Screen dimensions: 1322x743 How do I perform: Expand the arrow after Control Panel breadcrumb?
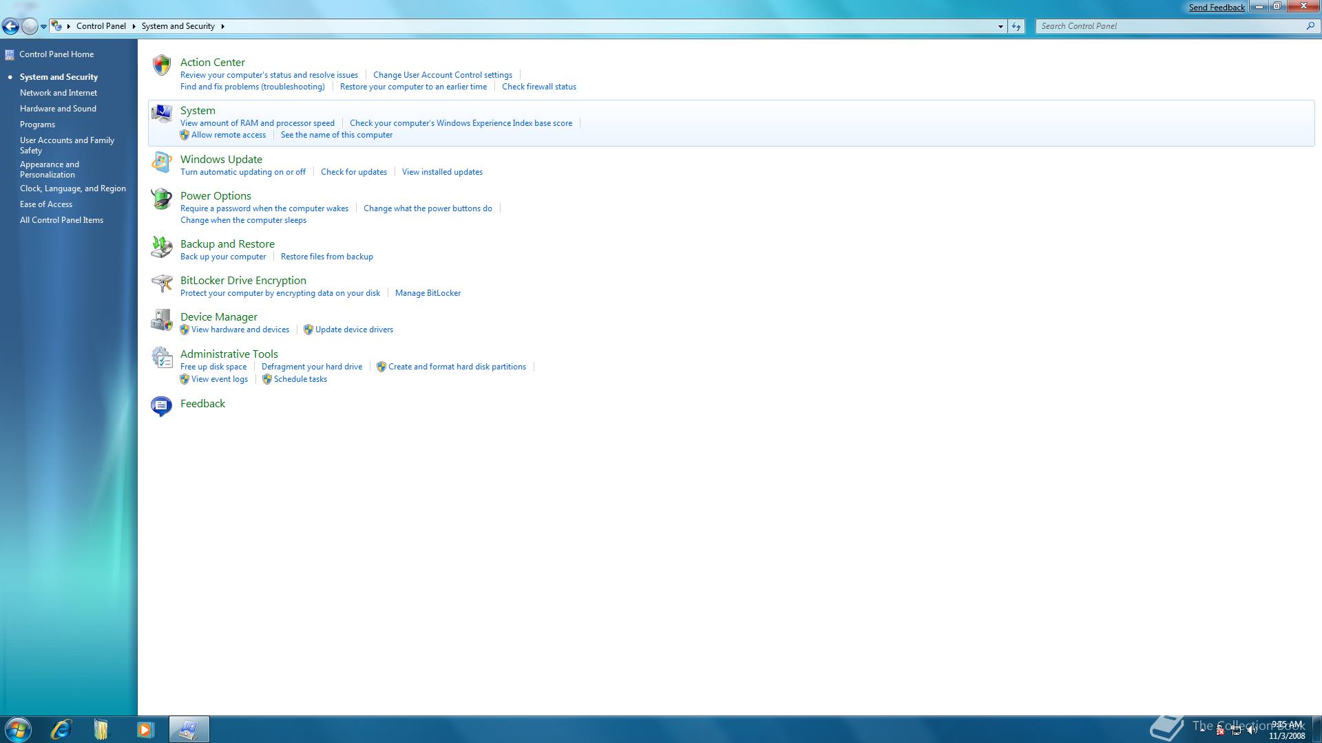pyautogui.click(x=134, y=26)
